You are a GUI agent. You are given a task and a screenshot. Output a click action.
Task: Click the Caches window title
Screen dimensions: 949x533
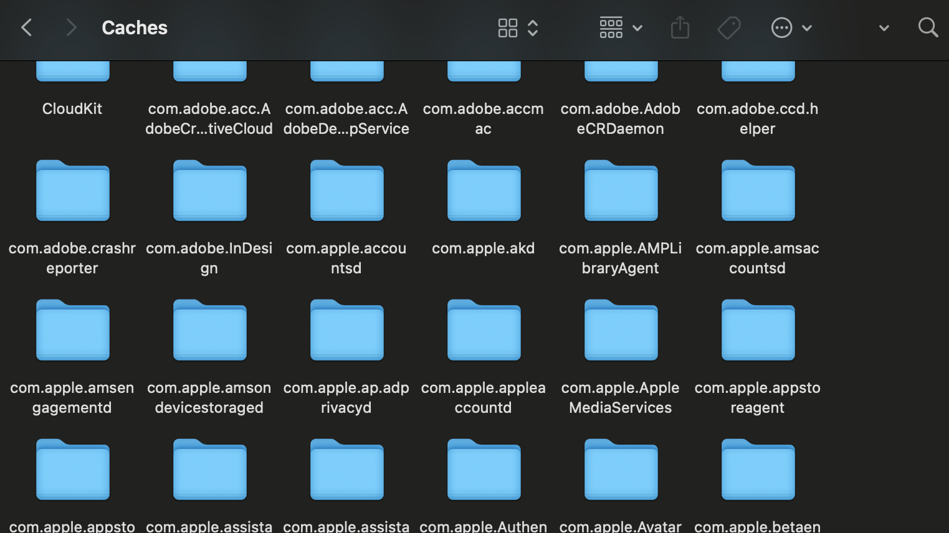point(134,27)
